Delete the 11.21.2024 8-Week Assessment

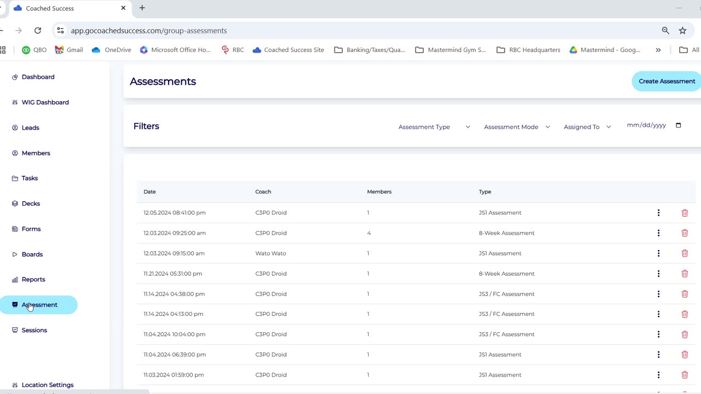(685, 274)
